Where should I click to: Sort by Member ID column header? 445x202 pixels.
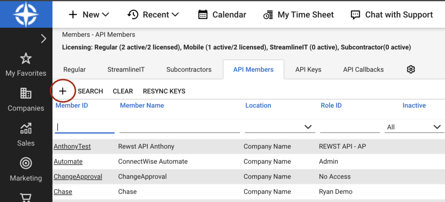72,106
